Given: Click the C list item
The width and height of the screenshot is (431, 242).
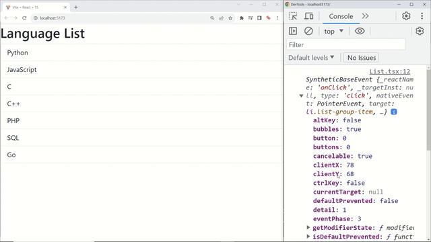Looking at the screenshot, I should tap(142, 87).
